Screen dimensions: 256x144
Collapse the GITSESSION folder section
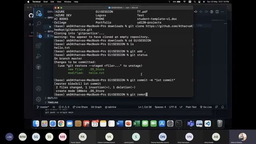pyautogui.click(x=49, y=31)
